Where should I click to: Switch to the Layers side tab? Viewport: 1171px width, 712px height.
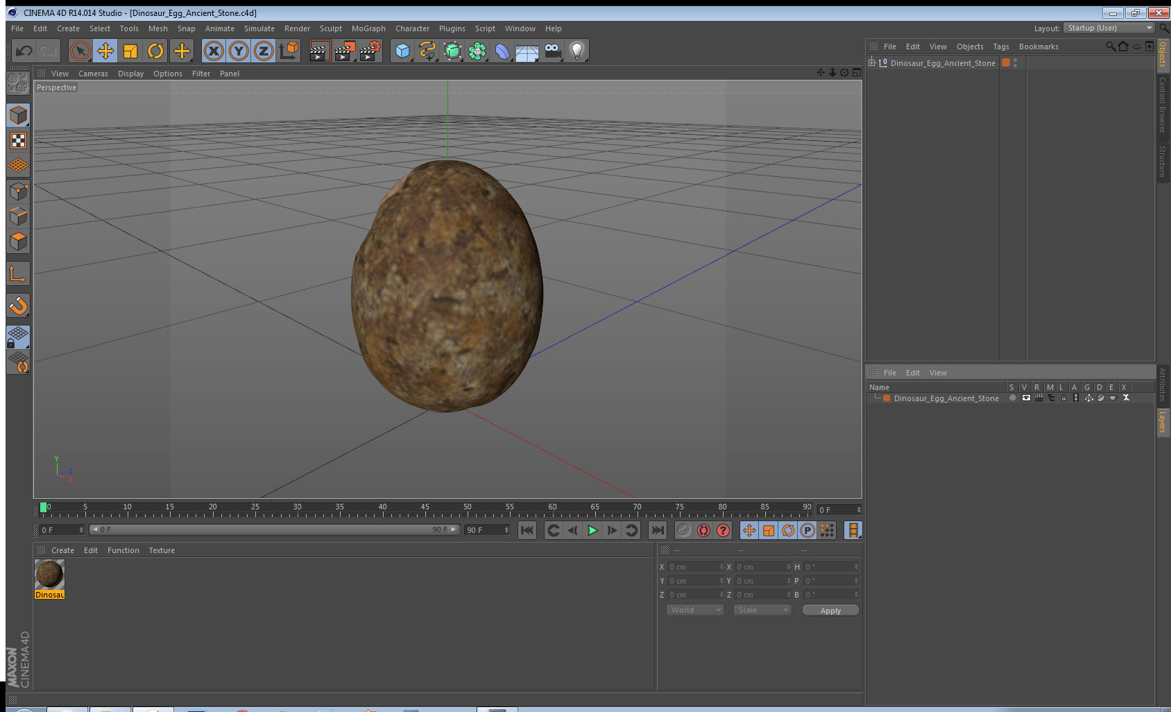coord(1163,421)
